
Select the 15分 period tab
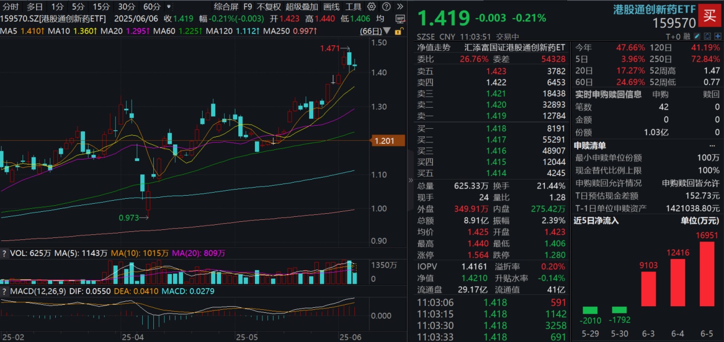point(101,7)
